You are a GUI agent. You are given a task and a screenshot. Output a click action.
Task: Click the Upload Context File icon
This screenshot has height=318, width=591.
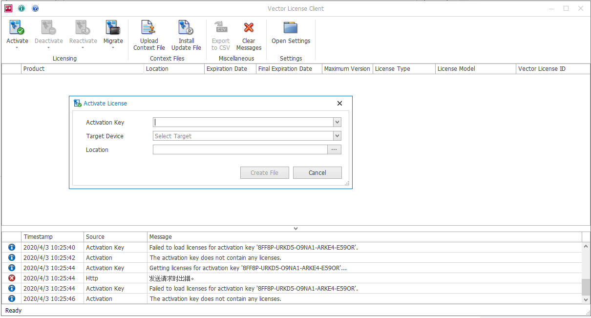tap(149, 28)
